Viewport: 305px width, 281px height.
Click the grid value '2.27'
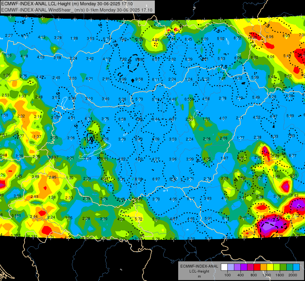click(x=9, y=36)
